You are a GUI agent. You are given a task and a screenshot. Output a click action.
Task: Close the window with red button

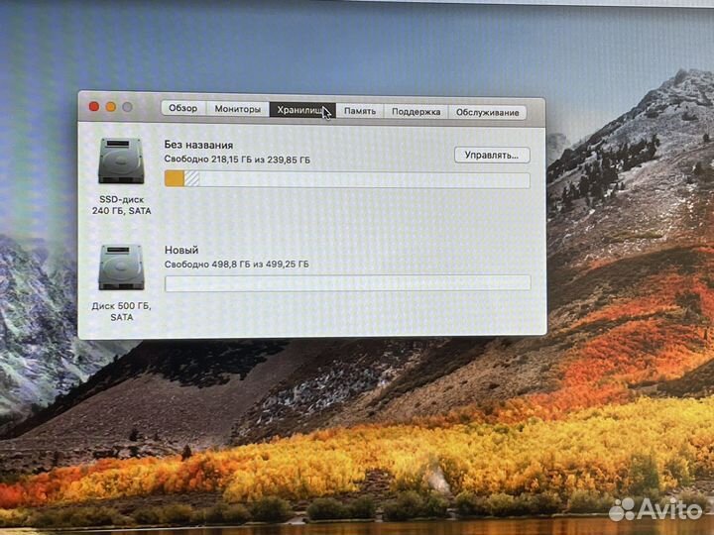94,106
